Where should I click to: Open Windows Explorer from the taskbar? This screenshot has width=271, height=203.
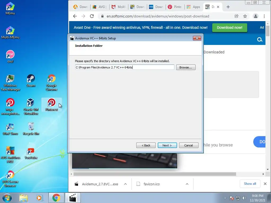(24, 198)
